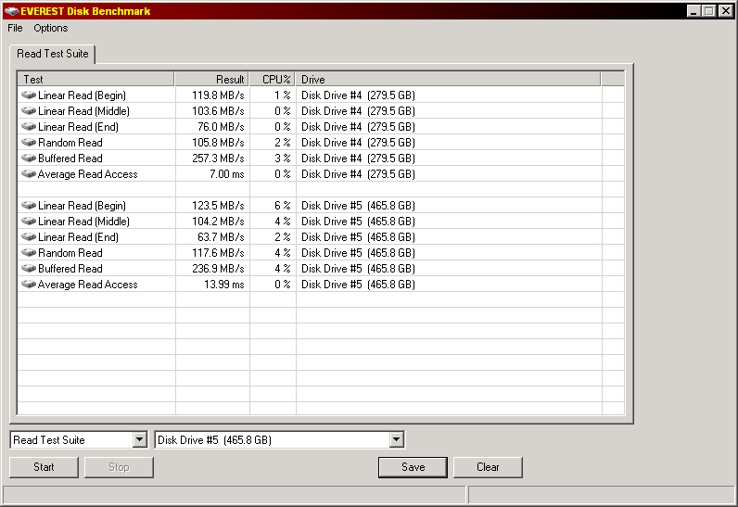This screenshot has width=738, height=507.
Task: Open the File menu
Action: (x=15, y=28)
